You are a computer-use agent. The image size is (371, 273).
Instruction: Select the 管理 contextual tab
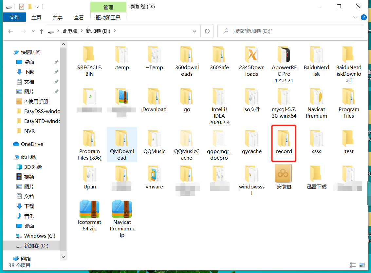pos(108,7)
